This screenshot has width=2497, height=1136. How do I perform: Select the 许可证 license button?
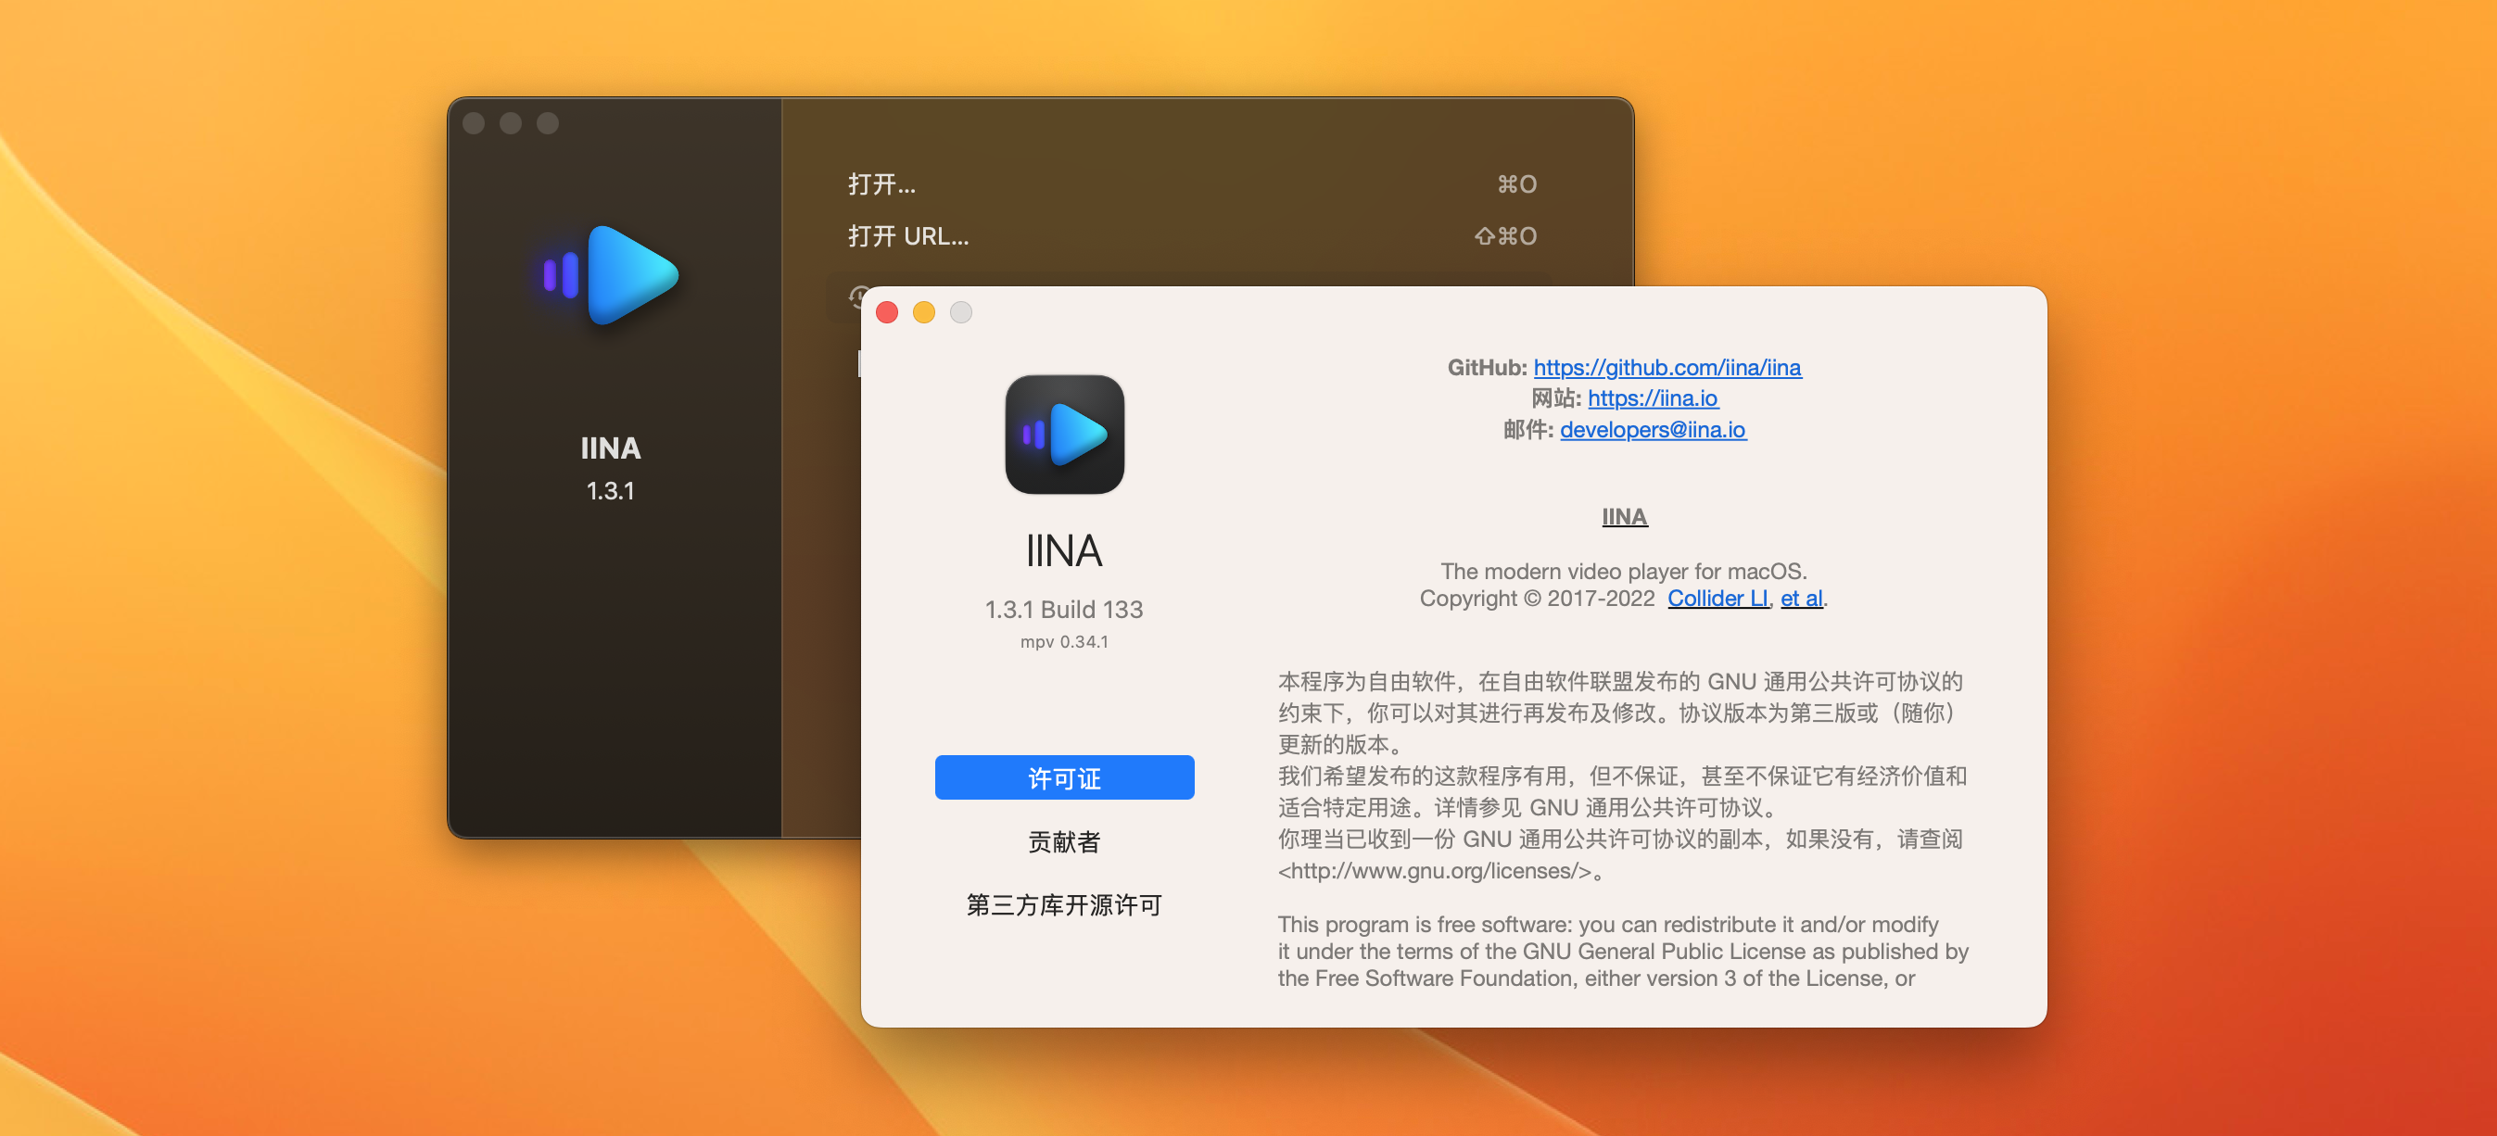(x=1064, y=777)
